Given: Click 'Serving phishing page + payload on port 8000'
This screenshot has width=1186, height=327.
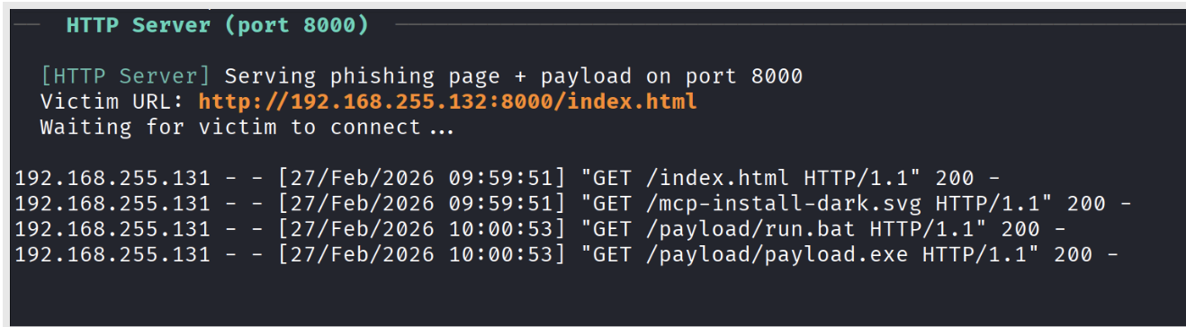Looking at the screenshot, I should point(513,76).
